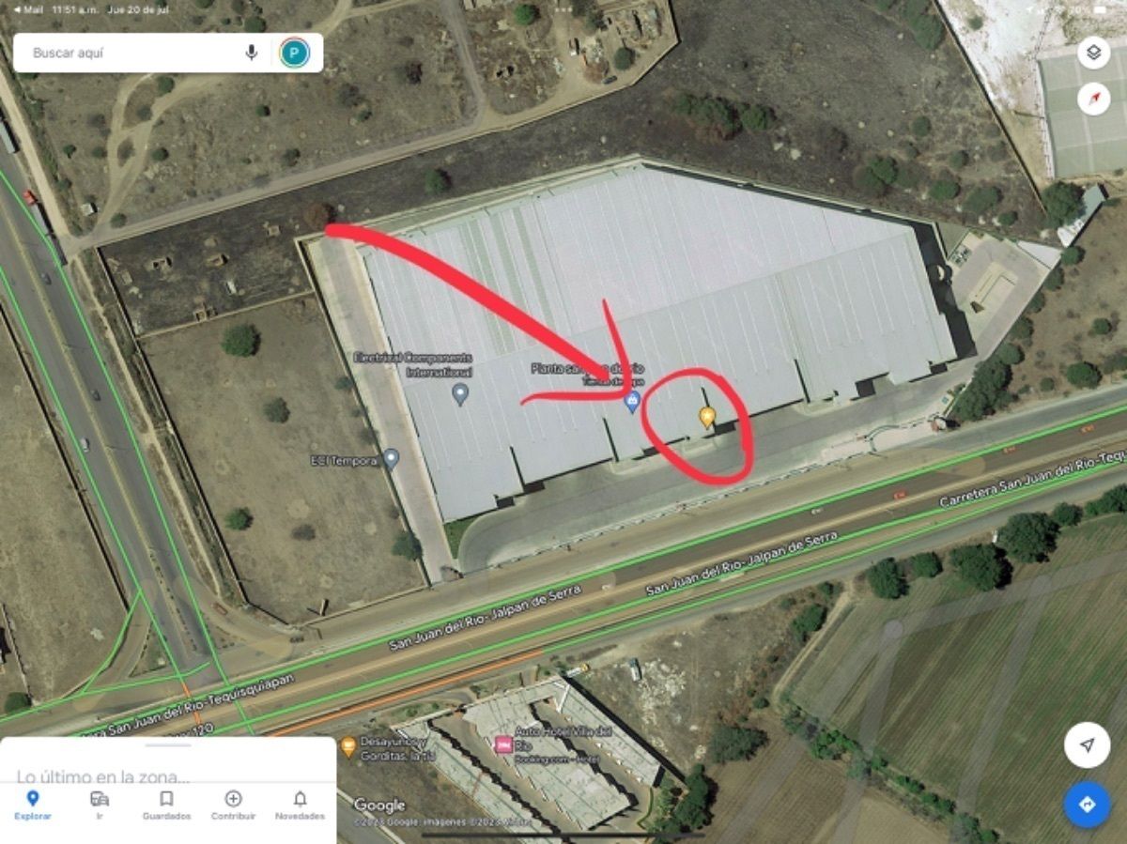This screenshot has width=1127, height=844.
Task: Open the Contribuir tab
Action: (x=233, y=805)
